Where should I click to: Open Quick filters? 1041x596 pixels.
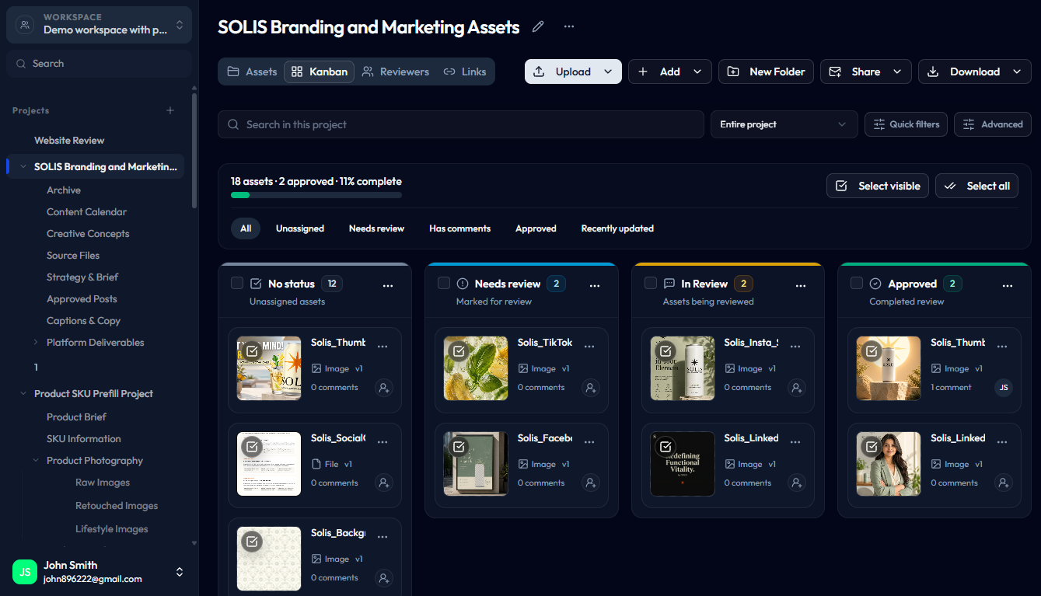tap(906, 124)
